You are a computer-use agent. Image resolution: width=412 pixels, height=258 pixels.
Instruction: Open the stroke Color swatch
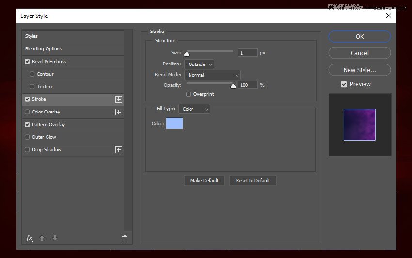coord(174,123)
